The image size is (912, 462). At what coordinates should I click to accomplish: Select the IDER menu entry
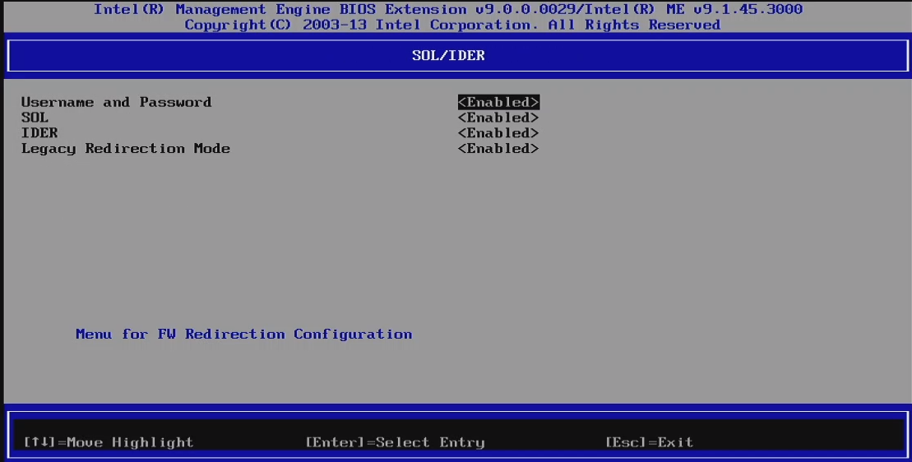[39, 133]
